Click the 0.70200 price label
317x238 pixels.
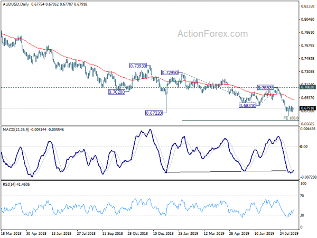coord(116,92)
